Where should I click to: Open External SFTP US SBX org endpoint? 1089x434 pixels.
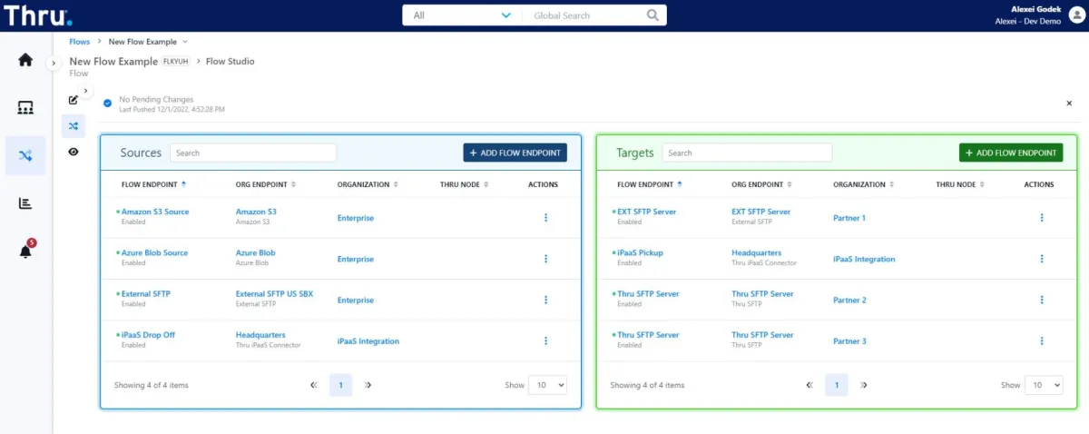tap(274, 294)
